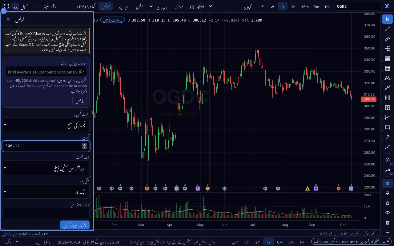Screen dimensions: 394x246
Task: Open the جب قیمت condition dropdown
Action: pos(46,168)
